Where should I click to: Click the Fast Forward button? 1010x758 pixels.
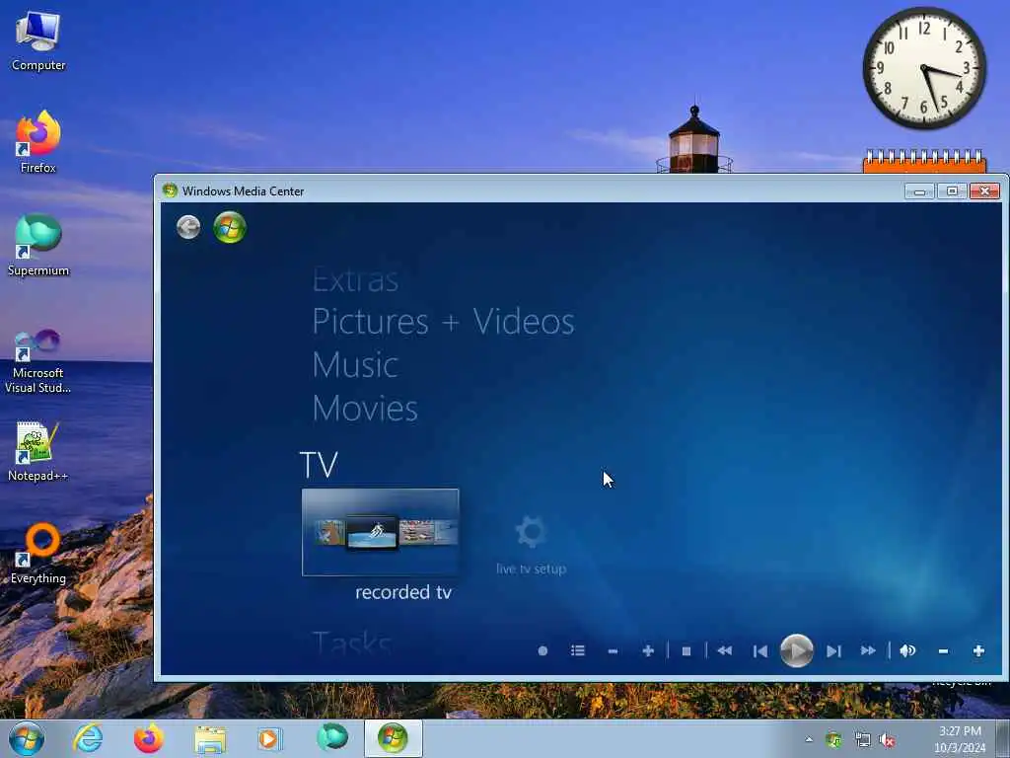tap(868, 651)
